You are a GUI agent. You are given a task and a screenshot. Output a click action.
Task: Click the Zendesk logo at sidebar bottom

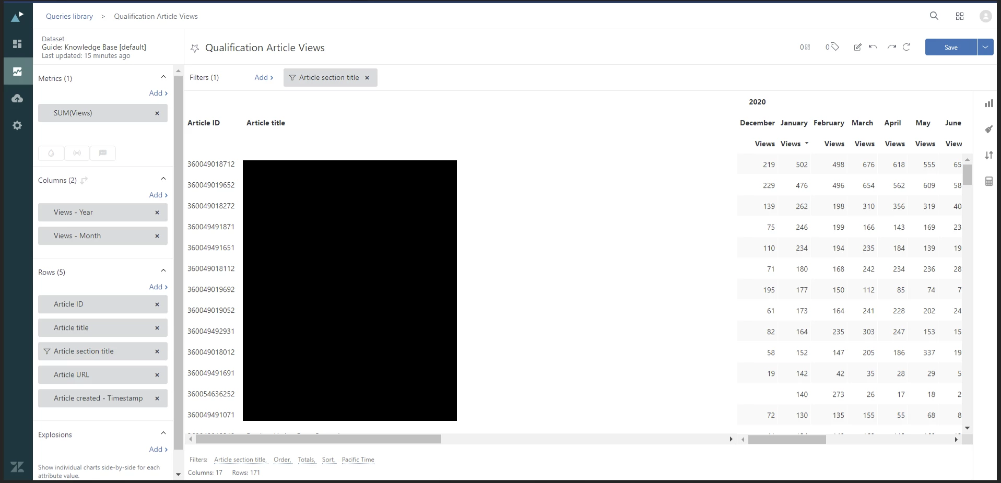point(17,467)
